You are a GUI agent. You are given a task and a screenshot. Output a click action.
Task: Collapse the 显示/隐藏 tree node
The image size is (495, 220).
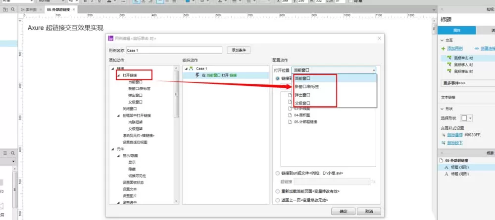(118, 155)
